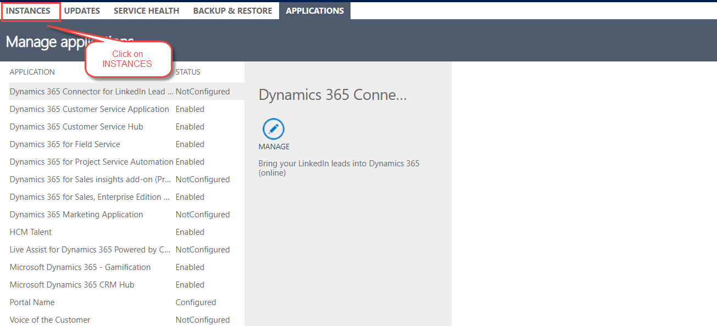Click NotConfigured status for Marketing Application
Image resolution: width=717 pixels, height=326 pixels.
[x=203, y=215]
